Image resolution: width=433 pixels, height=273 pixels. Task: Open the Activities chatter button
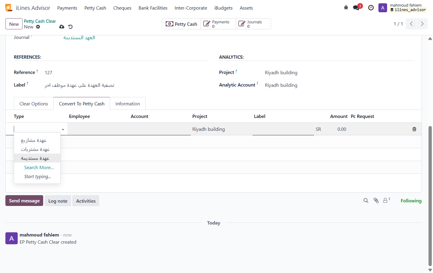coord(86,201)
